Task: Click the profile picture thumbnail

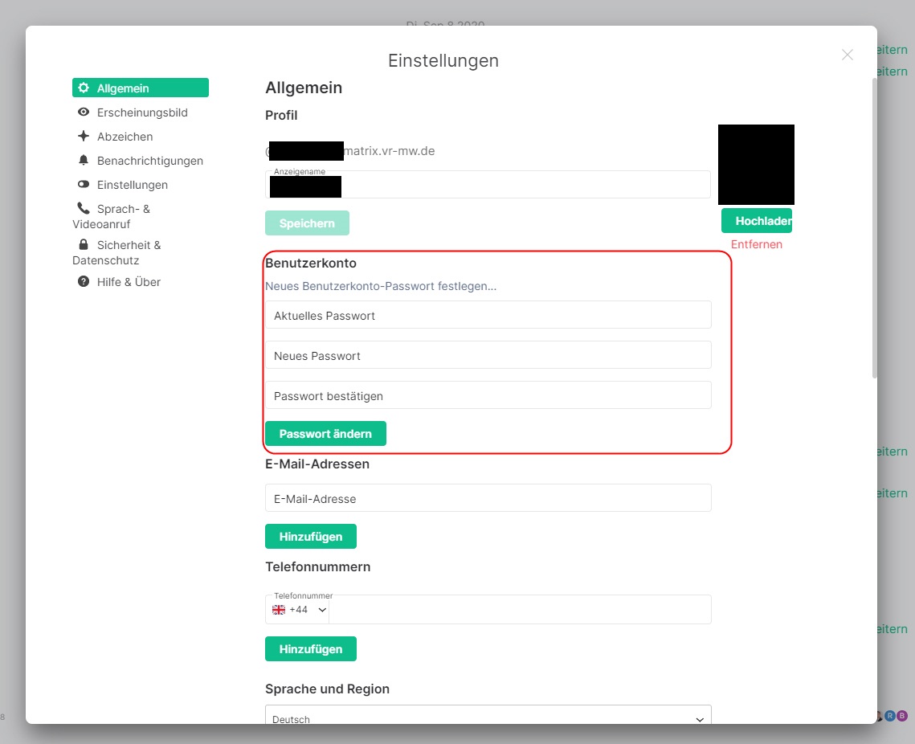Action: click(756, 164)
